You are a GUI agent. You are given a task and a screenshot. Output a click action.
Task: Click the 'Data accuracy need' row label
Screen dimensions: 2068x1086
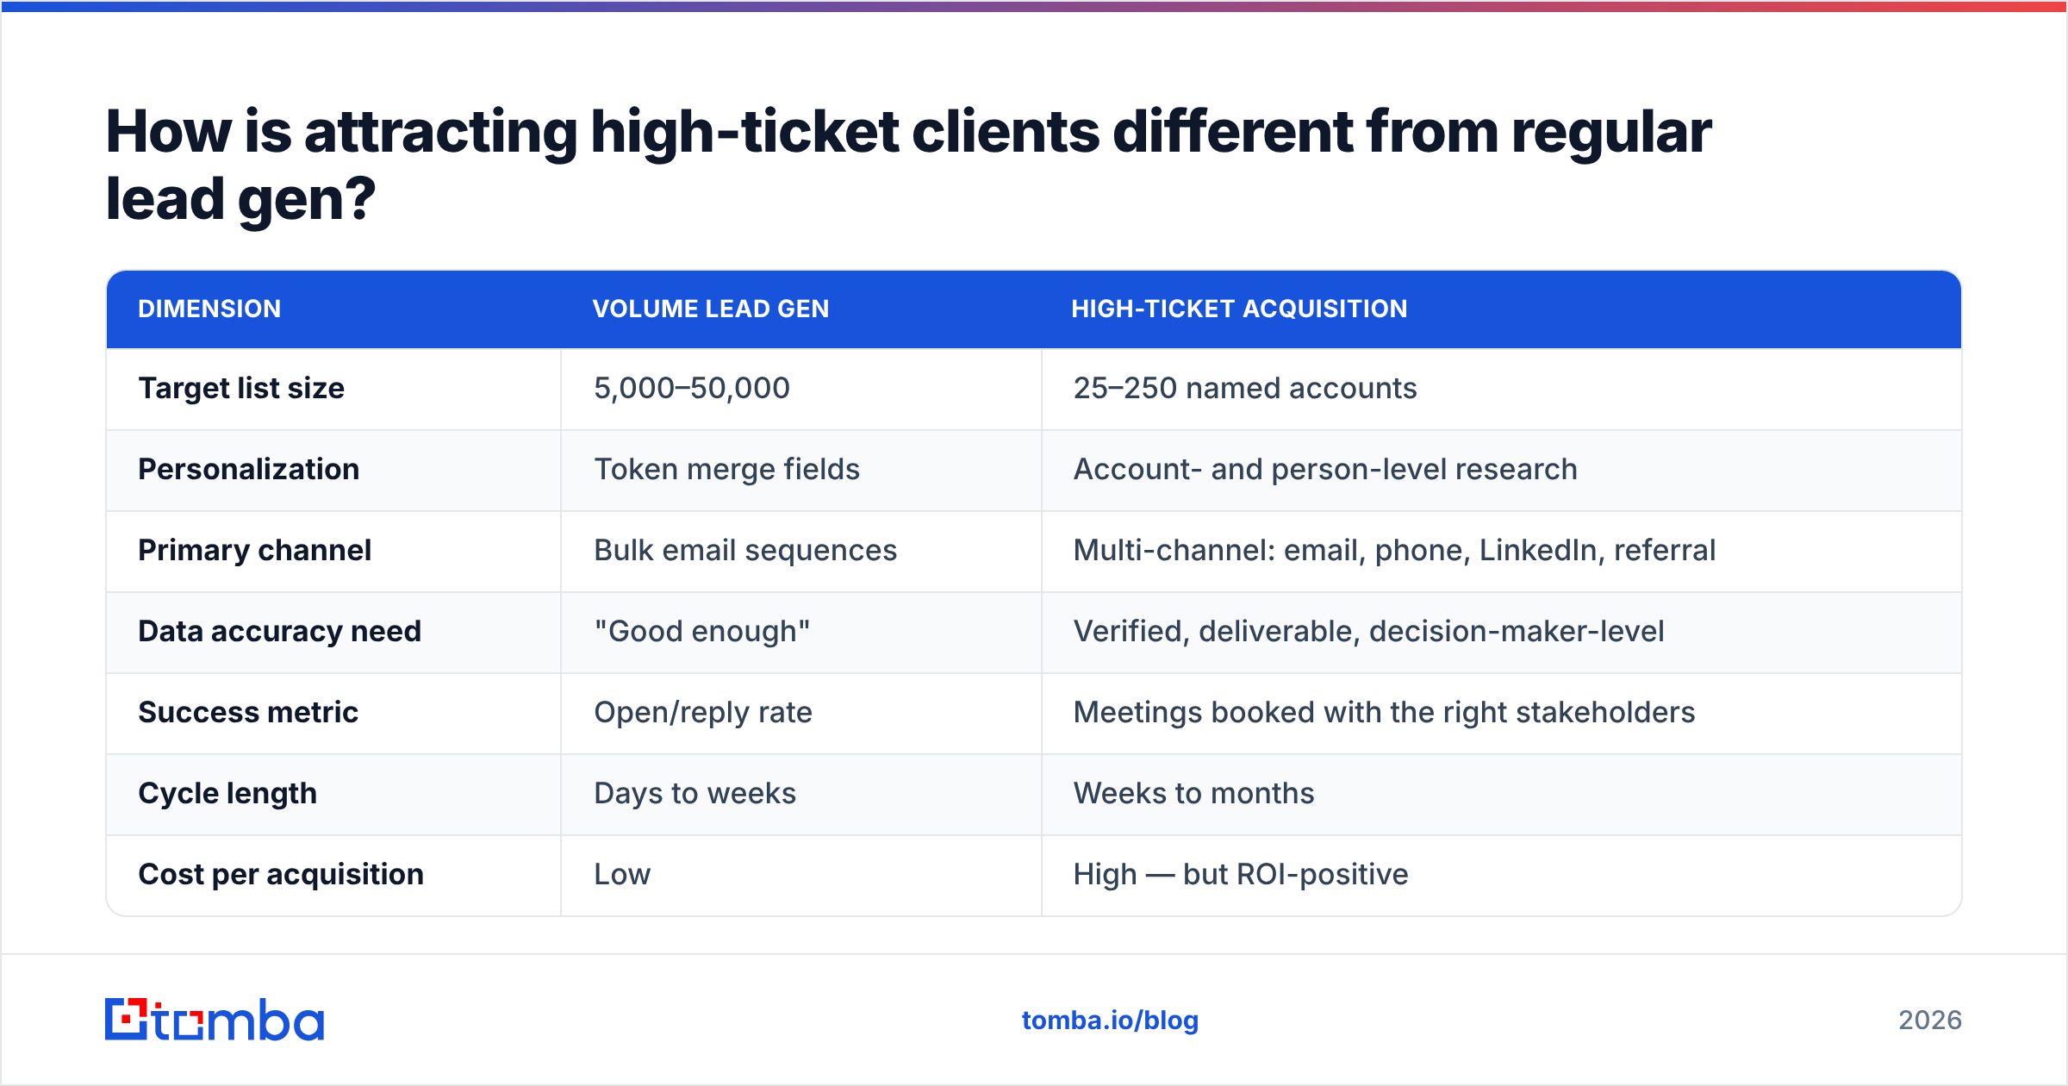pyautogui.click(x=280, y=632)
